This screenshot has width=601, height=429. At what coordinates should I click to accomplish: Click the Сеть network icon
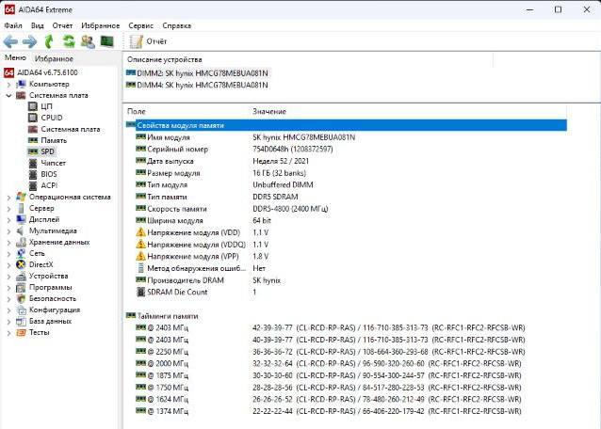(x=21, y=253)
